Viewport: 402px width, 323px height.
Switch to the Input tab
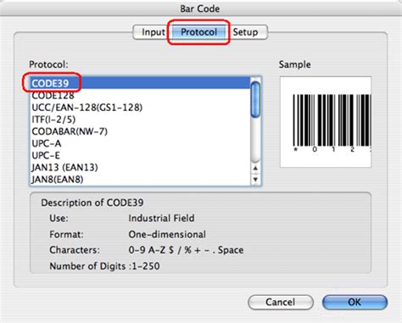coord(151,32)
